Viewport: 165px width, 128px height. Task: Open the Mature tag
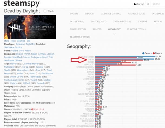tap(13, 83)
